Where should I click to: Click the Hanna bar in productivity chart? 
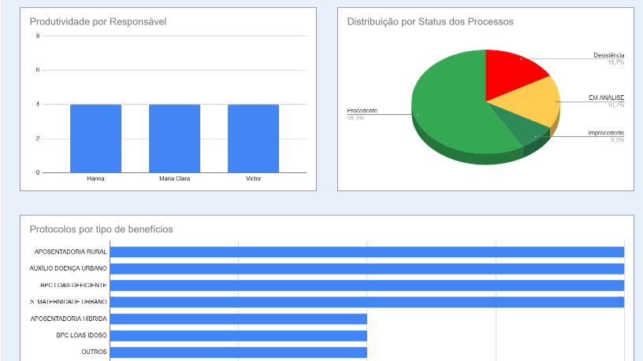95,138
